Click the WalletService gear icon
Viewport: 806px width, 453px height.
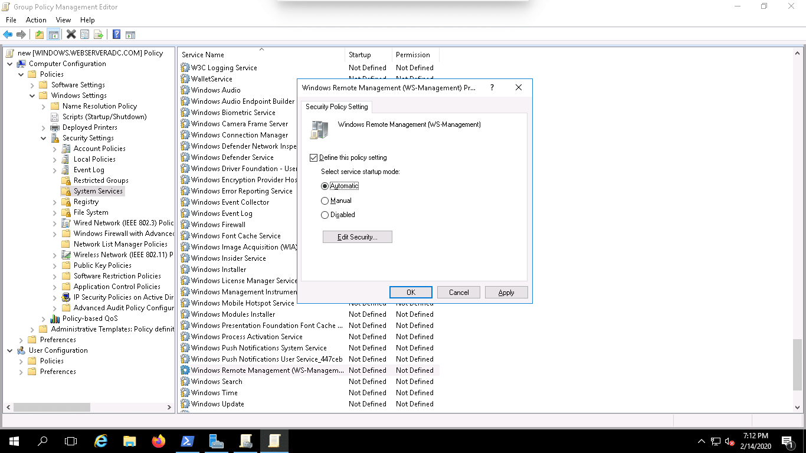pos(185,79)
